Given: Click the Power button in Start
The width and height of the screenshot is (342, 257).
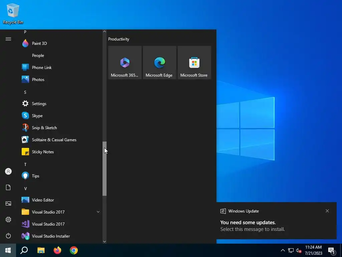Looking at the screenshot, I should coord(8,236).
